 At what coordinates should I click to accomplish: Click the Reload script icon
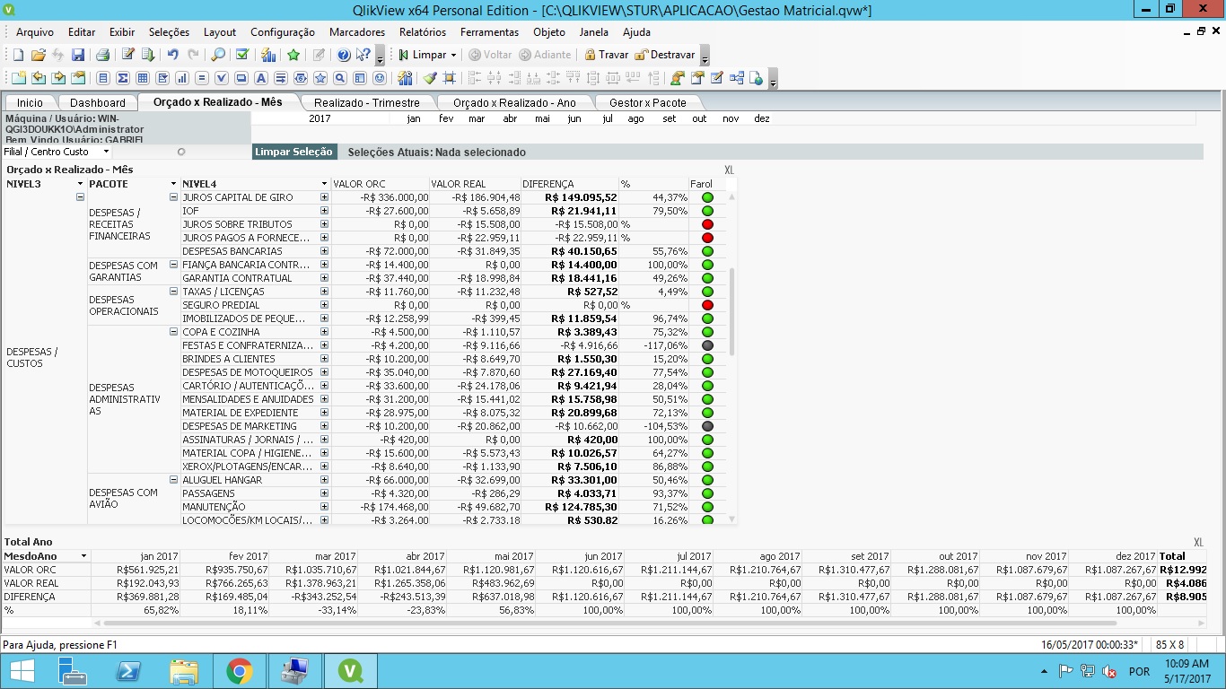(147, 55)
